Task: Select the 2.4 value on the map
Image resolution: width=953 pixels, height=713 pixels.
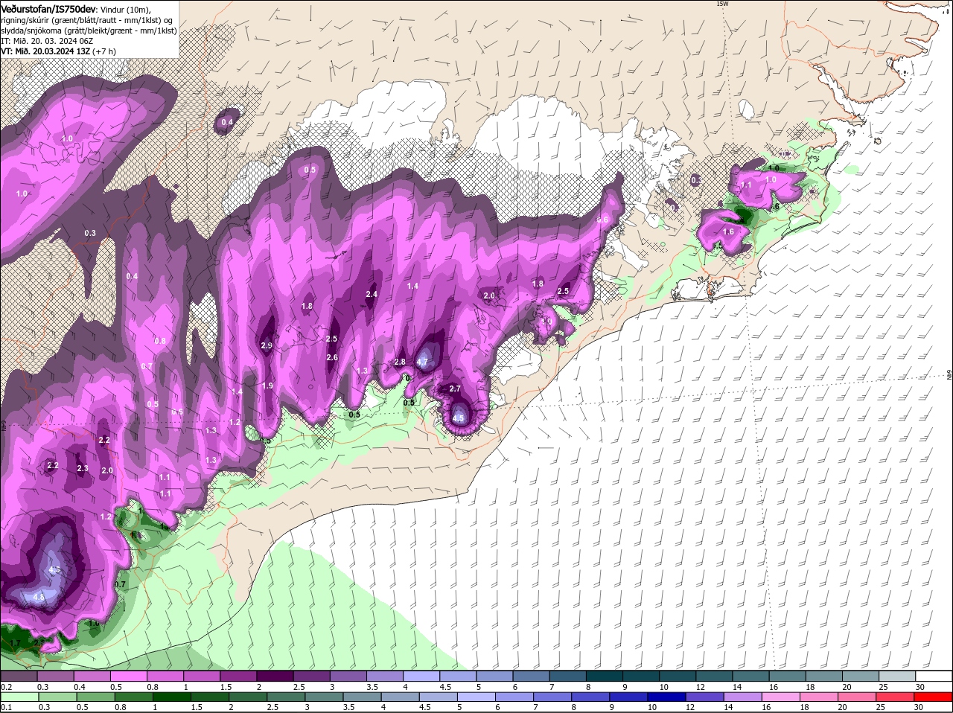Action: click(372, 295)
